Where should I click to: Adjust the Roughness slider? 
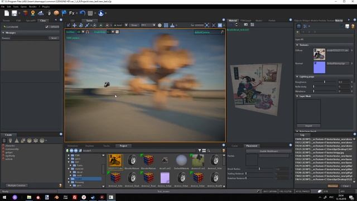[x=325, y=82]
